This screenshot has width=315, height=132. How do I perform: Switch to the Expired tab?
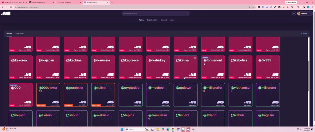tap(163, 20)
